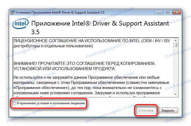The image size is (191, 126).
Task: Click the license text scrollbar thumb
Action: coord(176,45)
